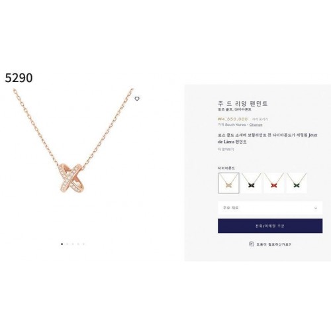
Task: Click the Change country link
Action: click(256, 124)
